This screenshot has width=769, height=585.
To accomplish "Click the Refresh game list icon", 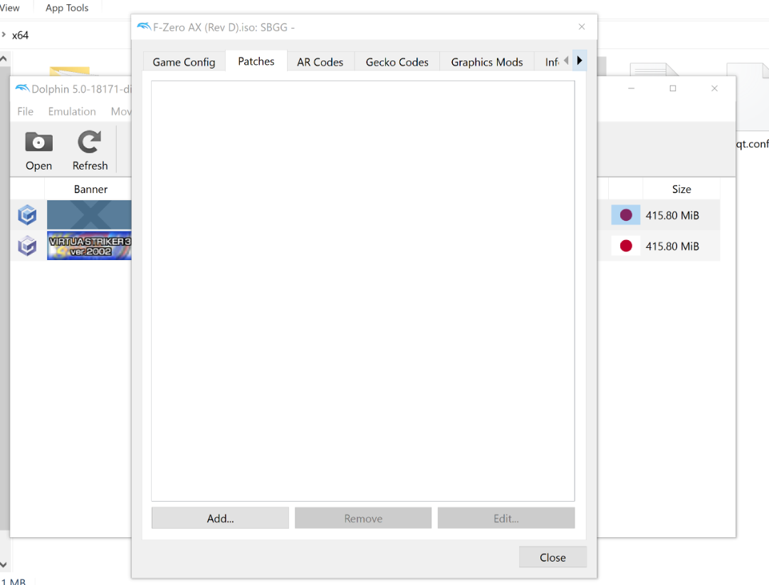I will (x=90, y=143).
